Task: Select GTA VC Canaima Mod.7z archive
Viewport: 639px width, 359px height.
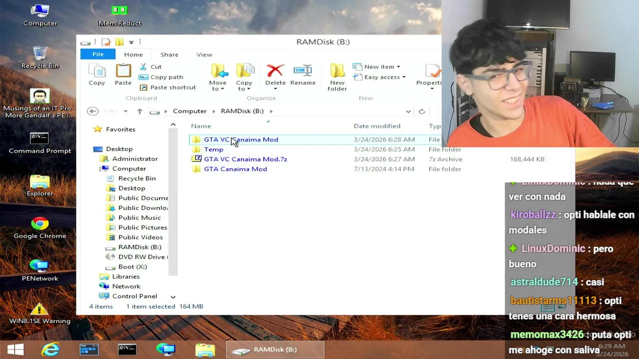Action: tap(246, 159)
